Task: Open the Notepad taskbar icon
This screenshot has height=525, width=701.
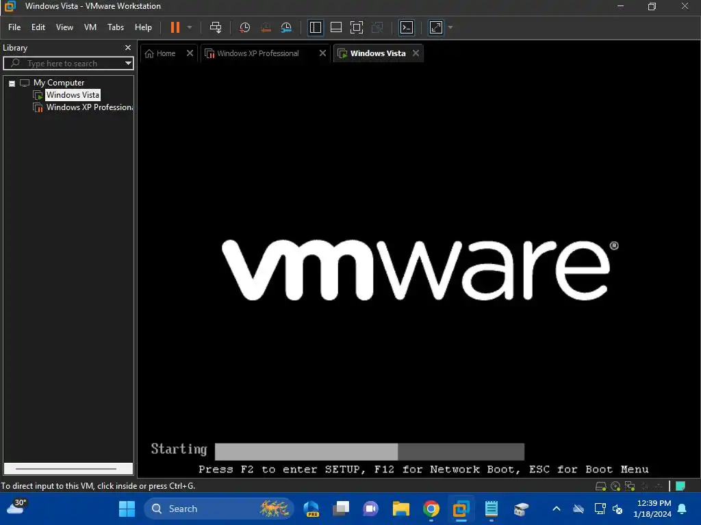Action: pyautogui.click(x=492, y=509)
